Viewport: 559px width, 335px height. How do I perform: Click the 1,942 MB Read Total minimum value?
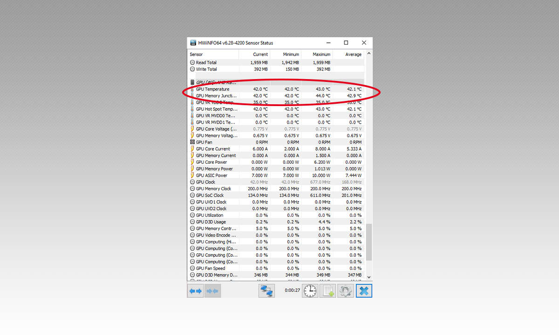pos(290,62)
